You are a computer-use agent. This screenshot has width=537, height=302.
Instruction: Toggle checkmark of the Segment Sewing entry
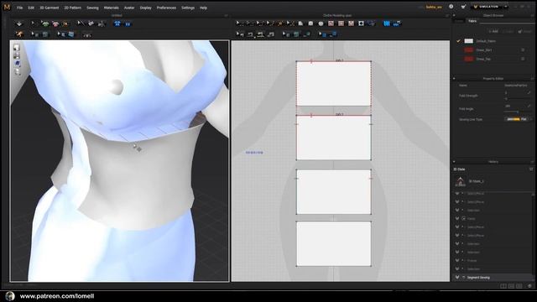[456, 278]
